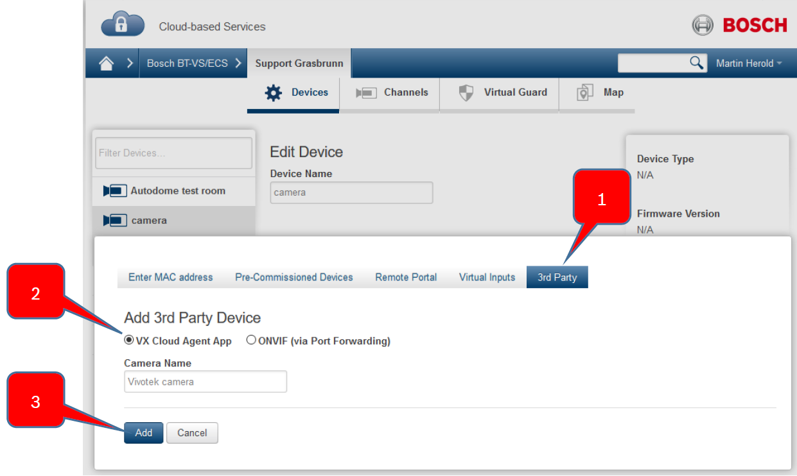
Task: Click the cloud lock logo
Action: [123, 26]
